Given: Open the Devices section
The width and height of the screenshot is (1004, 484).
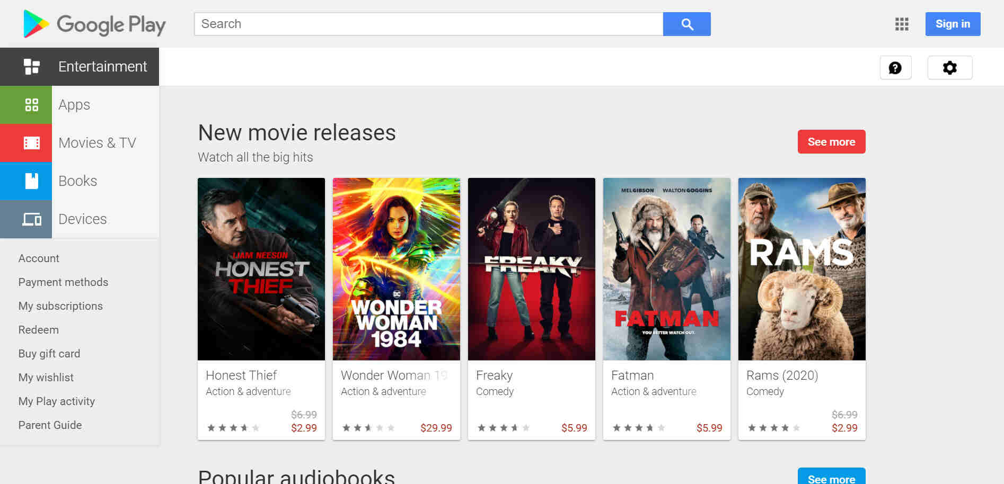Looking at the screenshot, I should (80, 219).
